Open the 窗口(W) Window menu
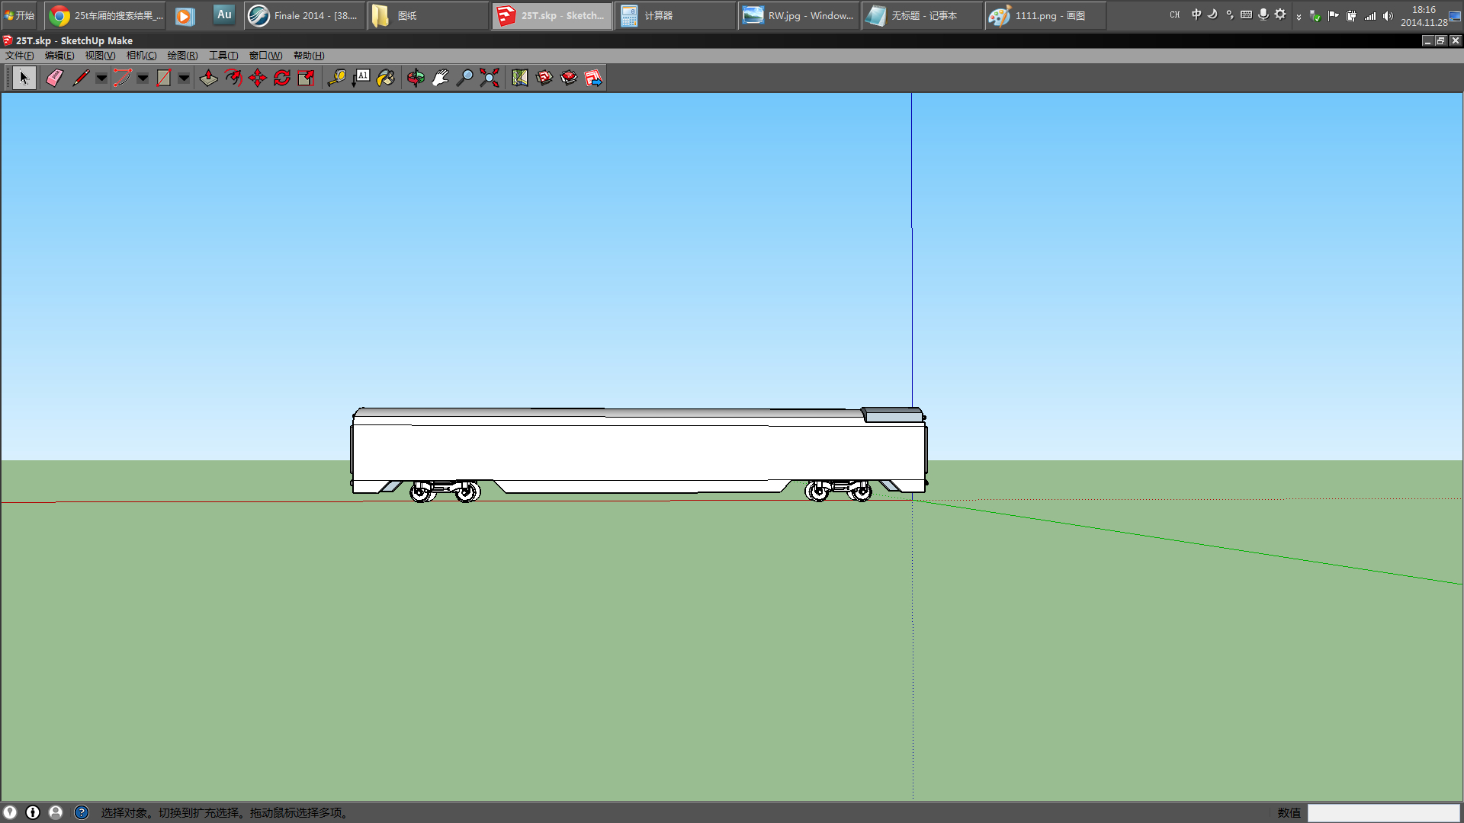The image size is (1464, 823). [265, 56]
